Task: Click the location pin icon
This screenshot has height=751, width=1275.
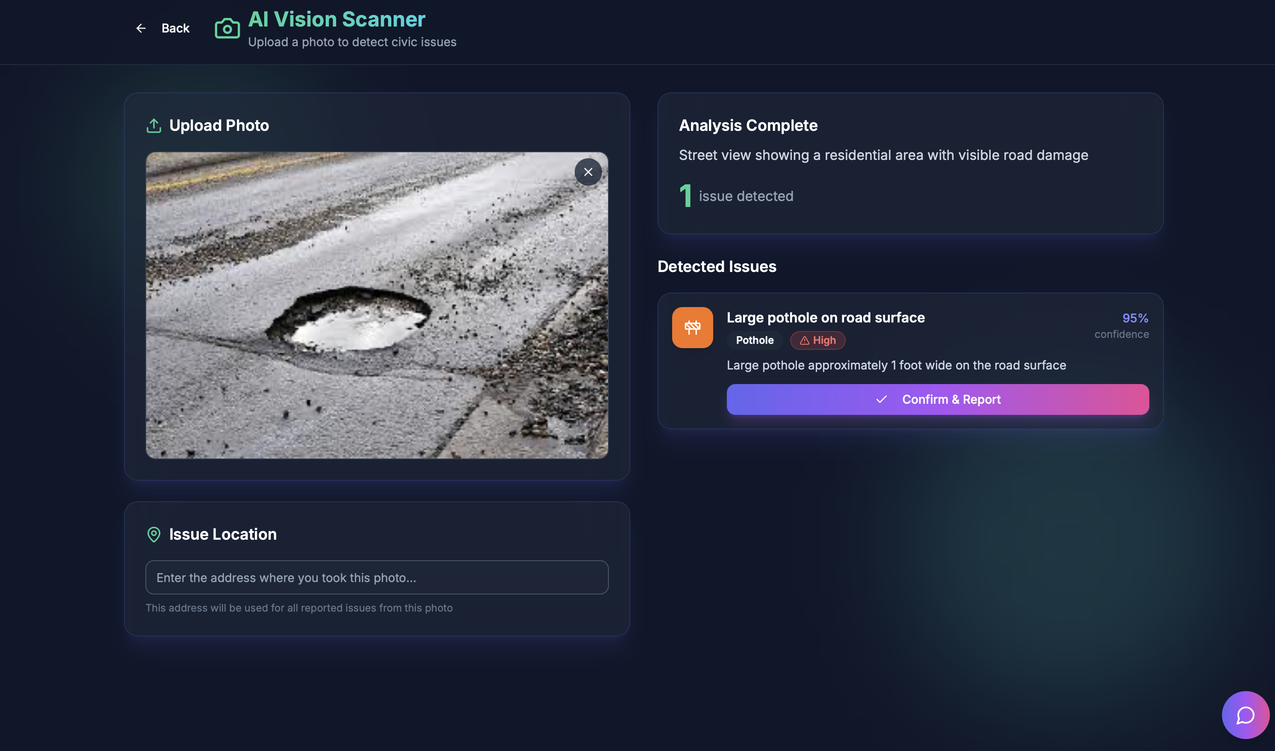Action: click(x=154, y=535)
